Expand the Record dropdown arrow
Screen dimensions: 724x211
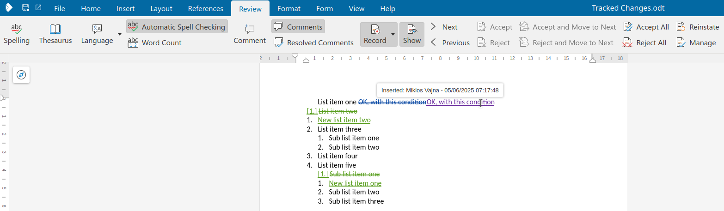pyautogui.click(x=393, y=35)
